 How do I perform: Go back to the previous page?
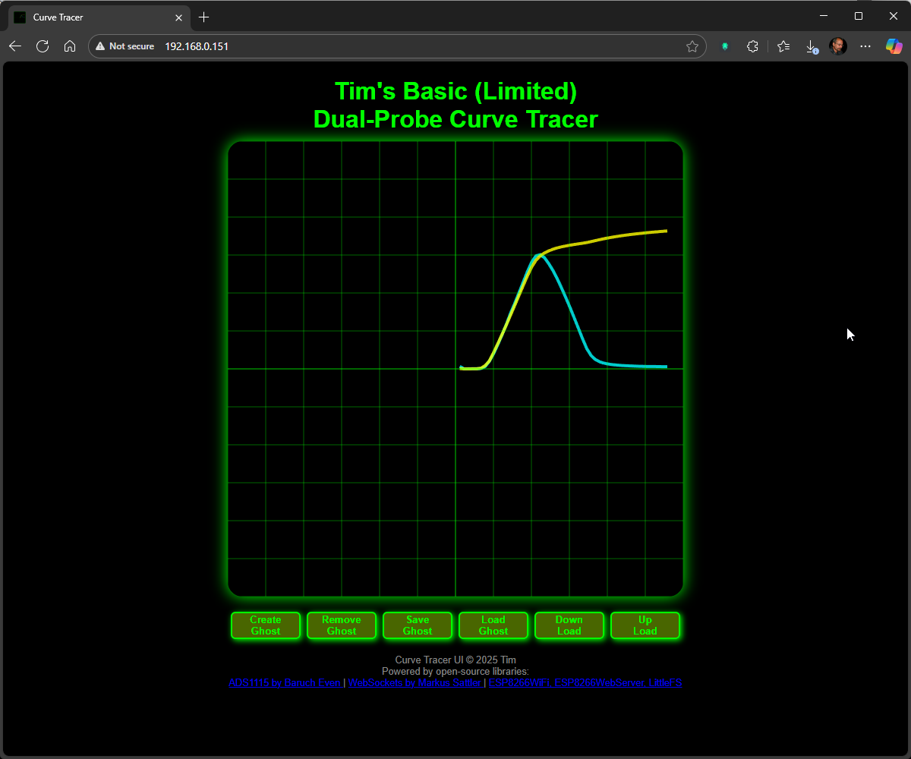coord(15,46)
